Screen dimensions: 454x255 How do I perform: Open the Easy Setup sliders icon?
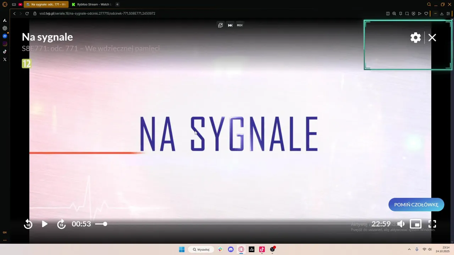pyautogui.click(x=448, y=13)
